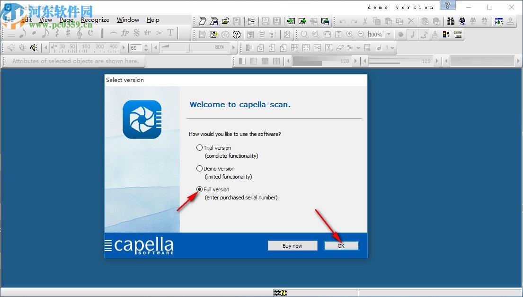Select the Full version radio button
Screen dimensions: 523x297
[x=199, y=189]
